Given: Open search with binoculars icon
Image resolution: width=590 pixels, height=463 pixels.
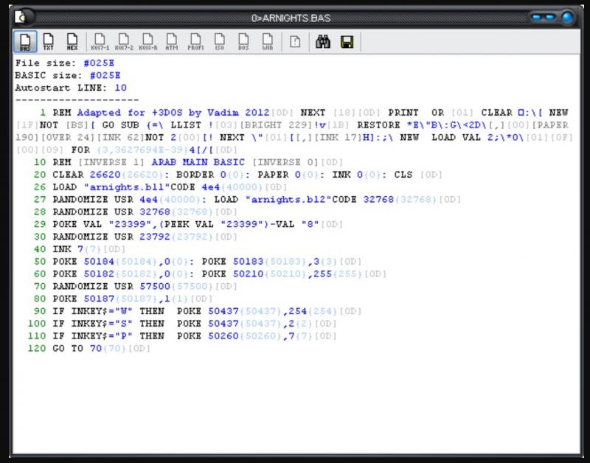Looking at the screenshot, I should 322,42.
